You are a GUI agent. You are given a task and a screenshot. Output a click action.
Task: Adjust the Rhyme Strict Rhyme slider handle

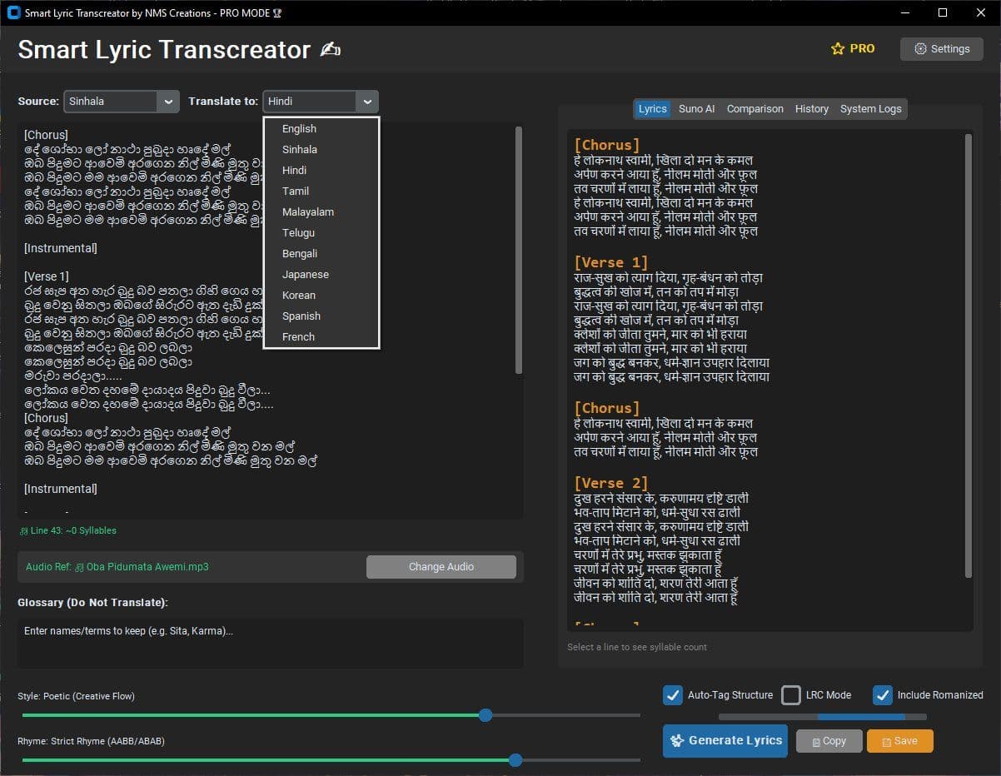coord(515,760)
